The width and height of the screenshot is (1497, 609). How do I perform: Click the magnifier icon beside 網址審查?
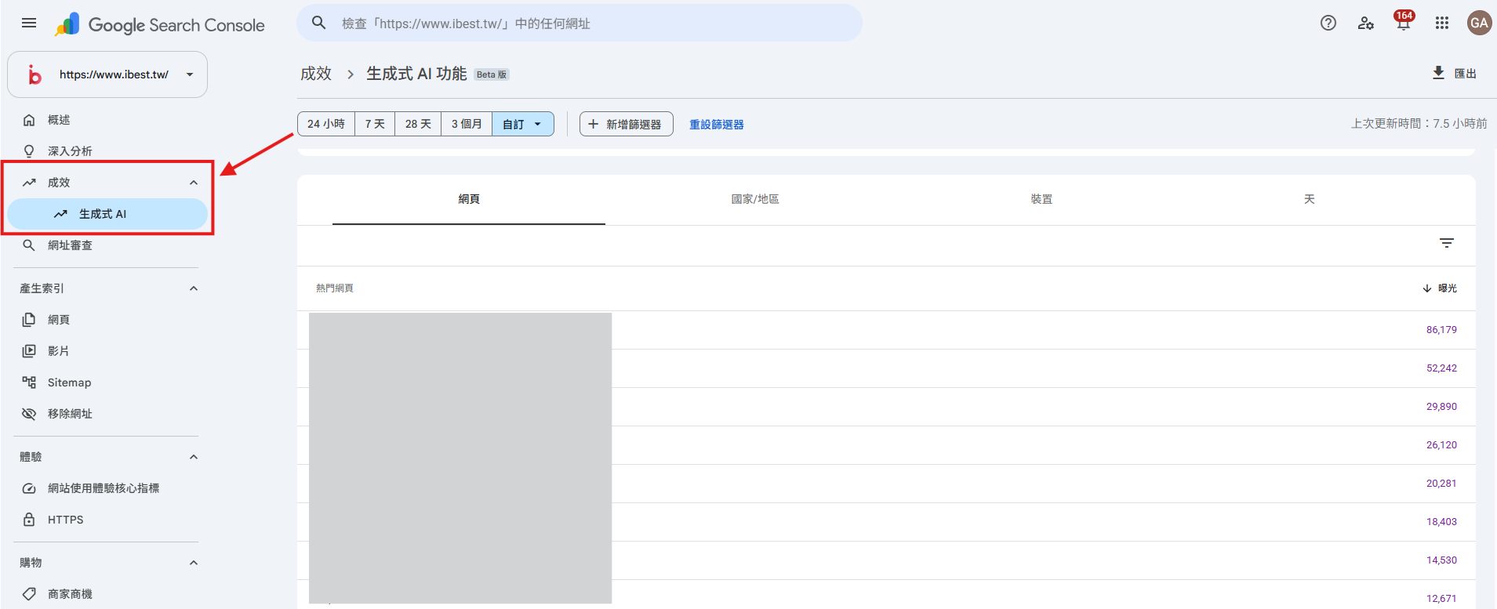point(29,245)
